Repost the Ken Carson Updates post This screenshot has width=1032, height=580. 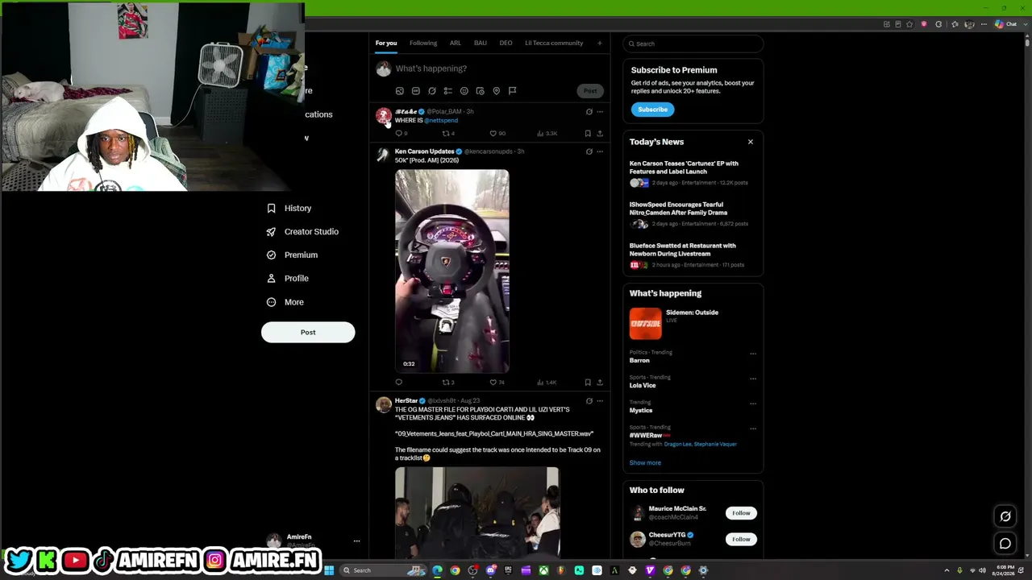[446, 383]
